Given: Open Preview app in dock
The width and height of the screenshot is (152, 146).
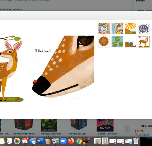Looking at the screenshot, I should point(55,141).
